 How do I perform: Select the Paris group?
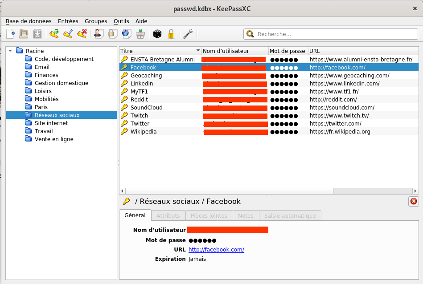tap(41, 107)
